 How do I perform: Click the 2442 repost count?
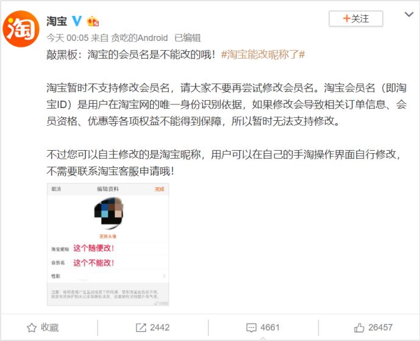coord(160,328)
